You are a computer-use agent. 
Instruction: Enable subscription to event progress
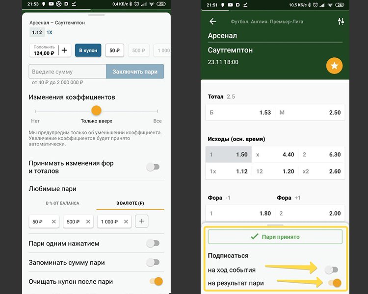pos(331,270)
